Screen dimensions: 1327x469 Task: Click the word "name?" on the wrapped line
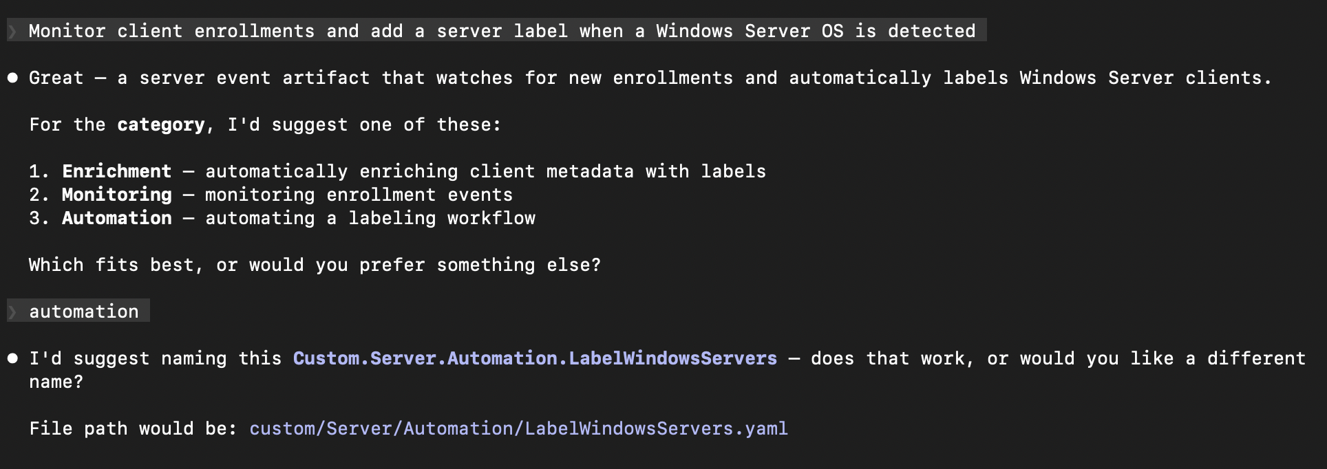tap(56, 382)
